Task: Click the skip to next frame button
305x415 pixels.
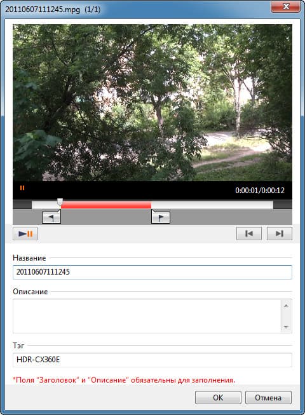Action: [x=280, y=233]
